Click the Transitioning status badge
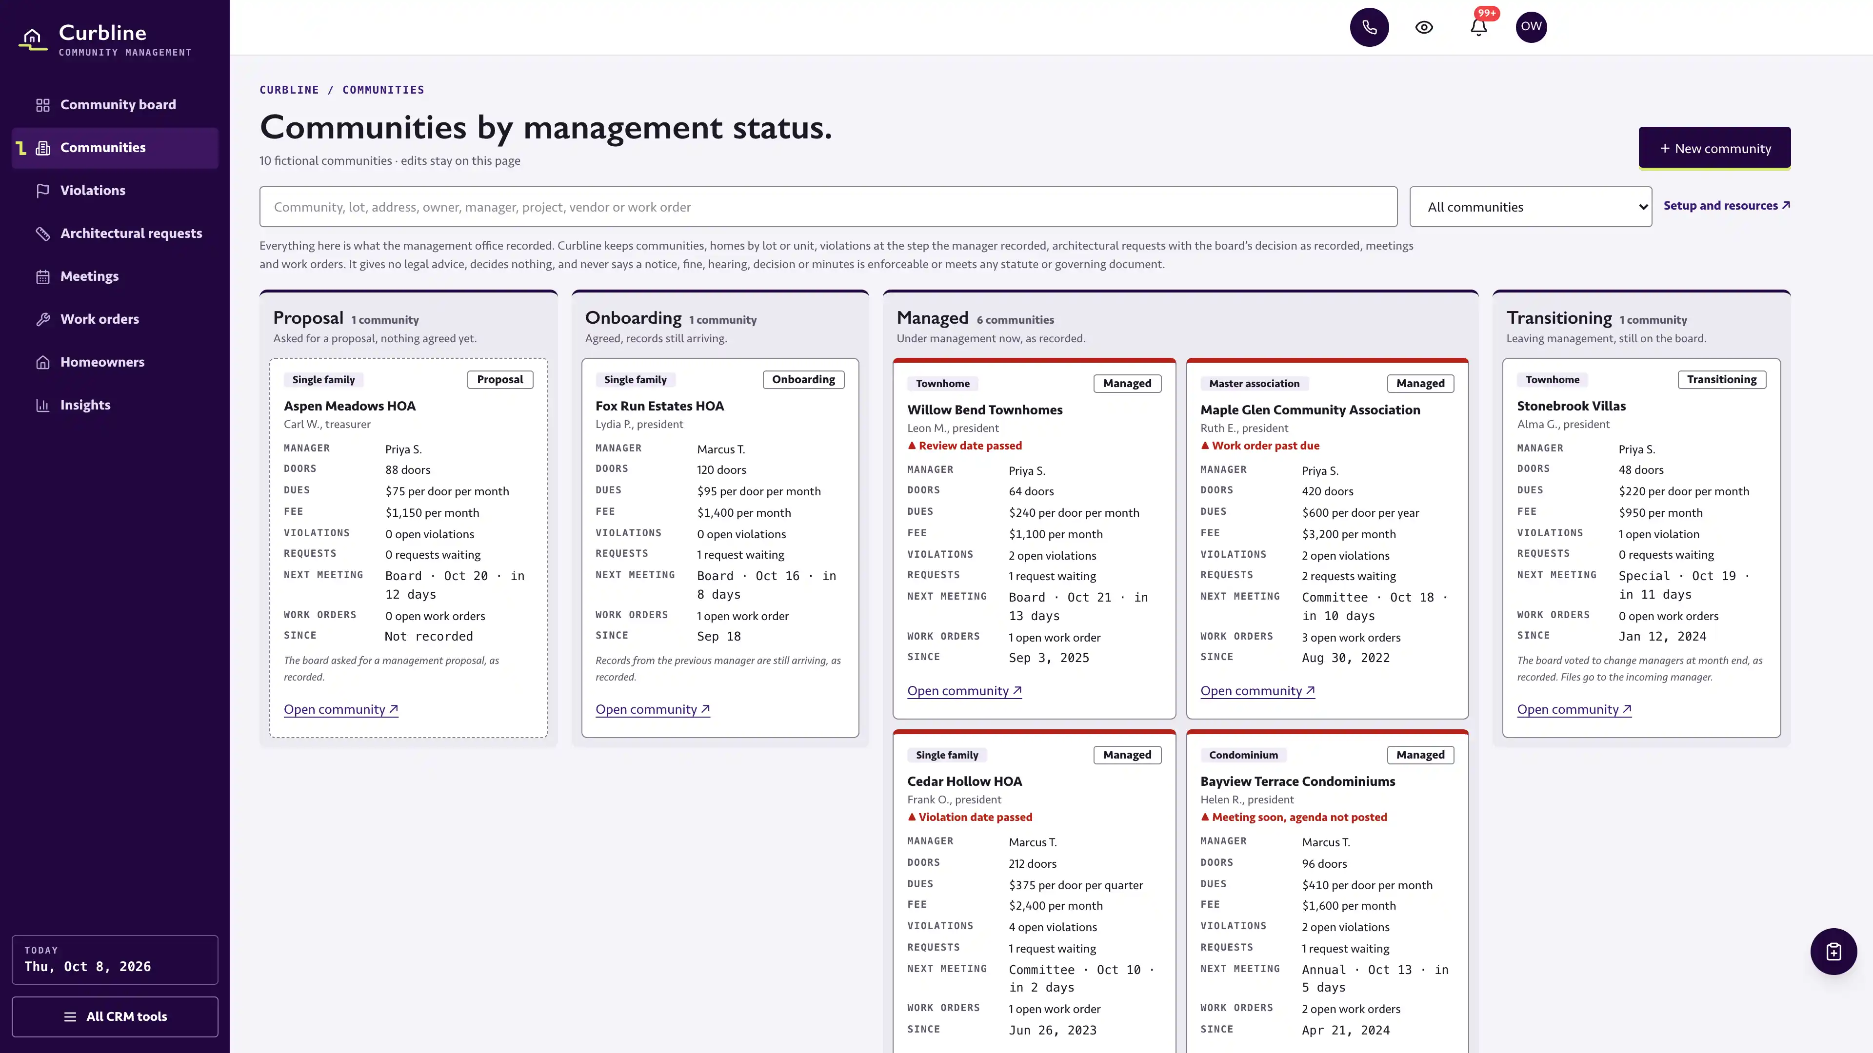The height and width of the screenshot is (1053, 1873). pos(1721,379)
